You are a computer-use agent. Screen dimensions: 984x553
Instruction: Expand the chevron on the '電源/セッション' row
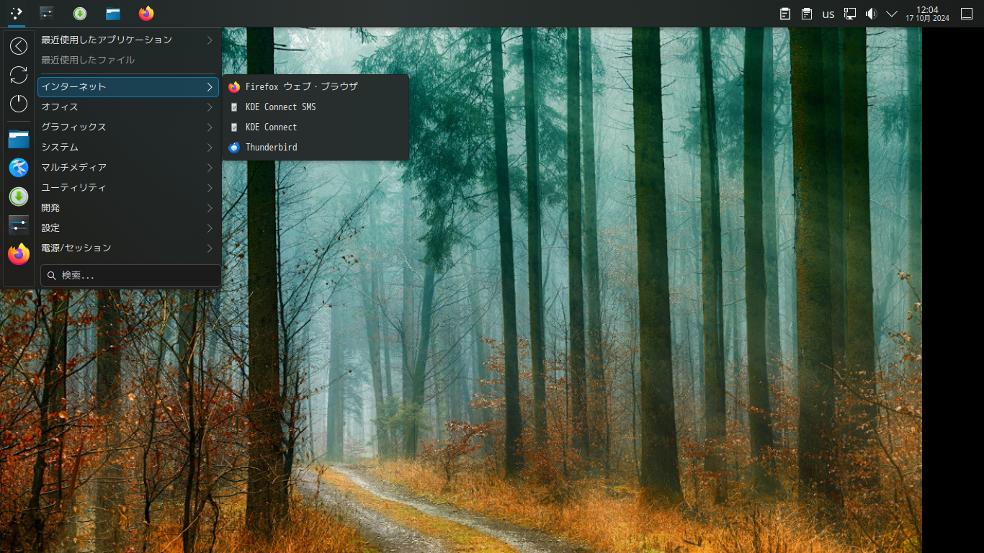click(210, 248)
